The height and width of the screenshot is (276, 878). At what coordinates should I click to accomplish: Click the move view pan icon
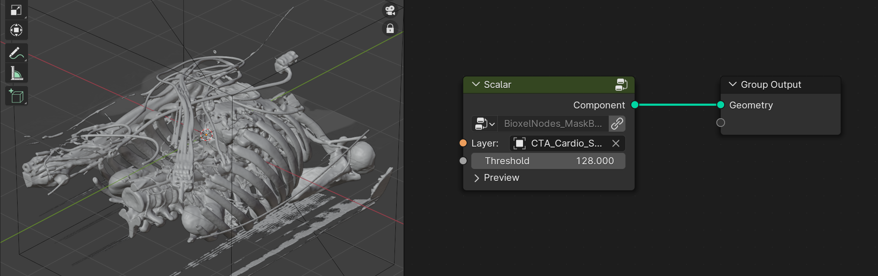tap(16, 30)
